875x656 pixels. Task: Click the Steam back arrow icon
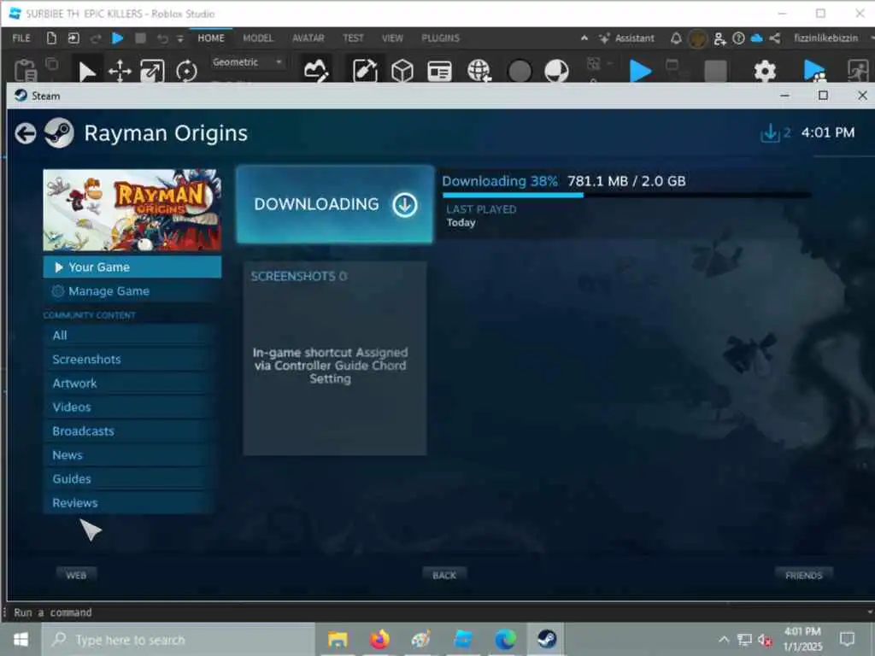[x=25, y=133]
